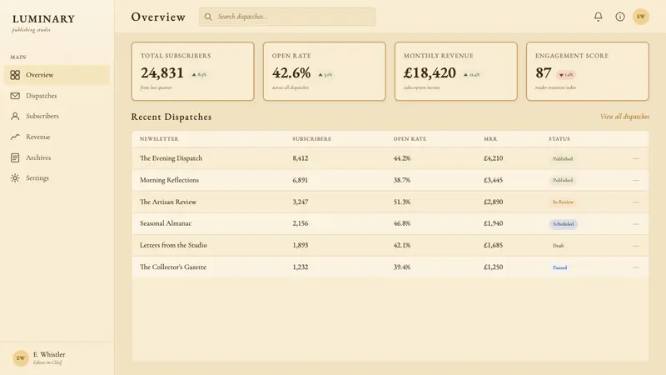Open Archives in the sidebar

[57, 157]
